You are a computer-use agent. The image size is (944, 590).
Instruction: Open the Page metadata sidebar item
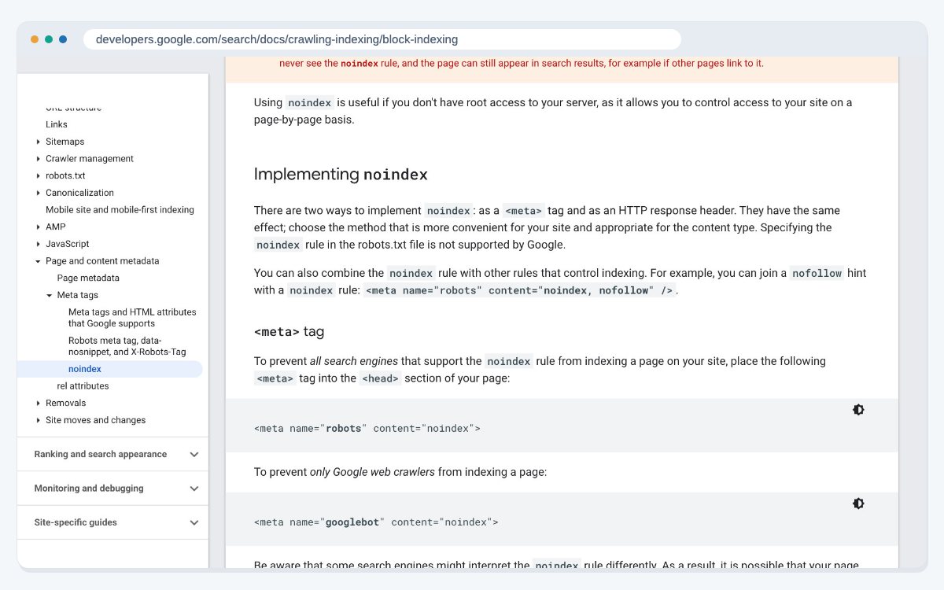click(88, 278)
